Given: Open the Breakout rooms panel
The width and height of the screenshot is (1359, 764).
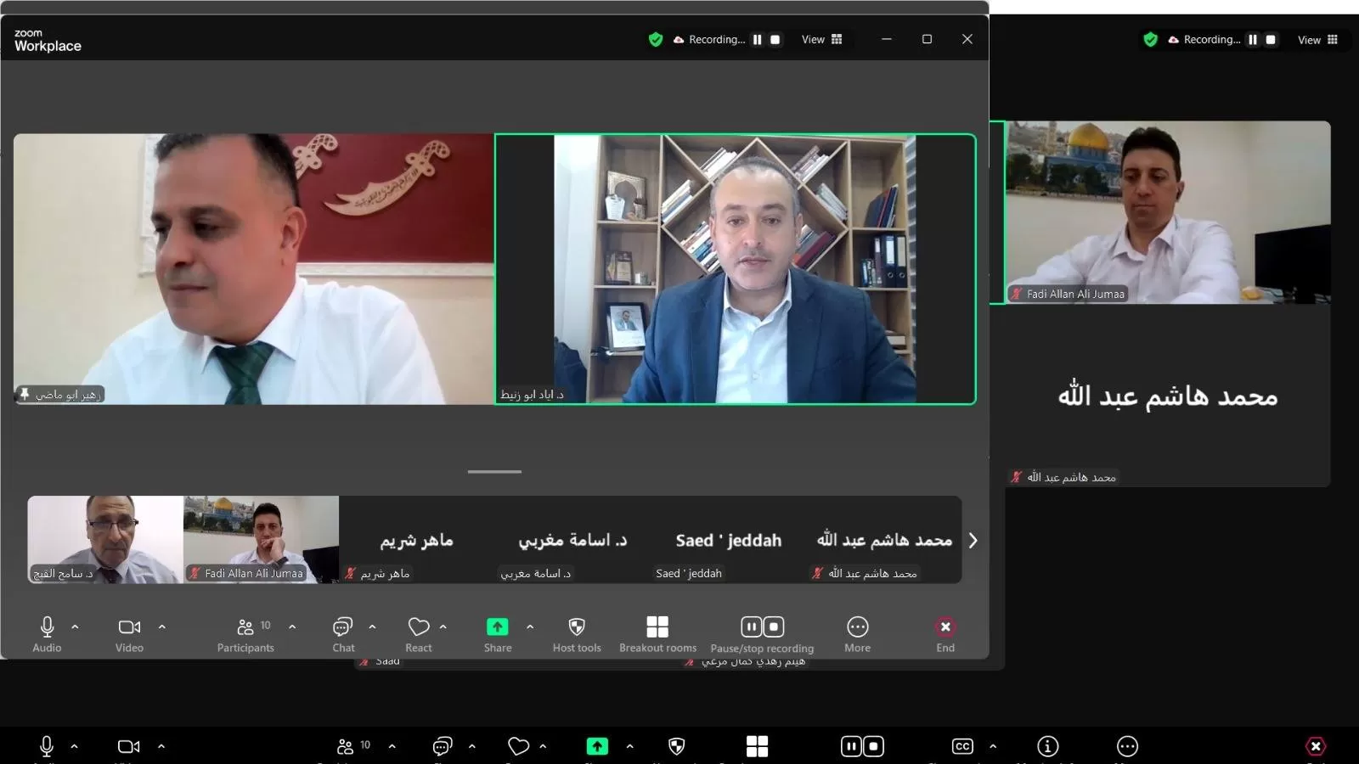Looking at the screenshot, I should click(657, 634).
